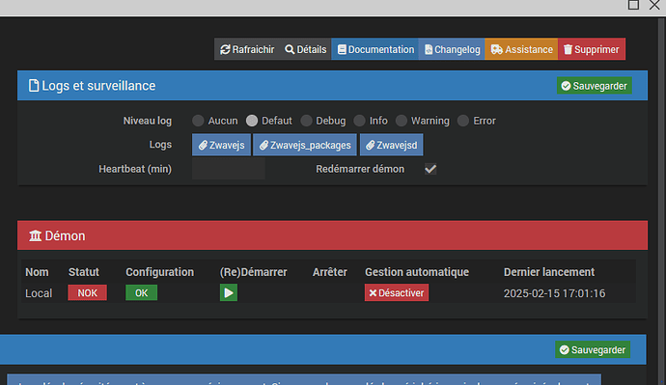Open the Zwavejs log file
The width and height of the screenshot is (666, 385).
tap(221, 145)
